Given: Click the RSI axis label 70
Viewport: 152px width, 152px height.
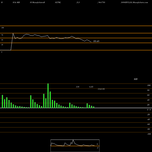Looking at the screenshot, I should tap(2, 35).
